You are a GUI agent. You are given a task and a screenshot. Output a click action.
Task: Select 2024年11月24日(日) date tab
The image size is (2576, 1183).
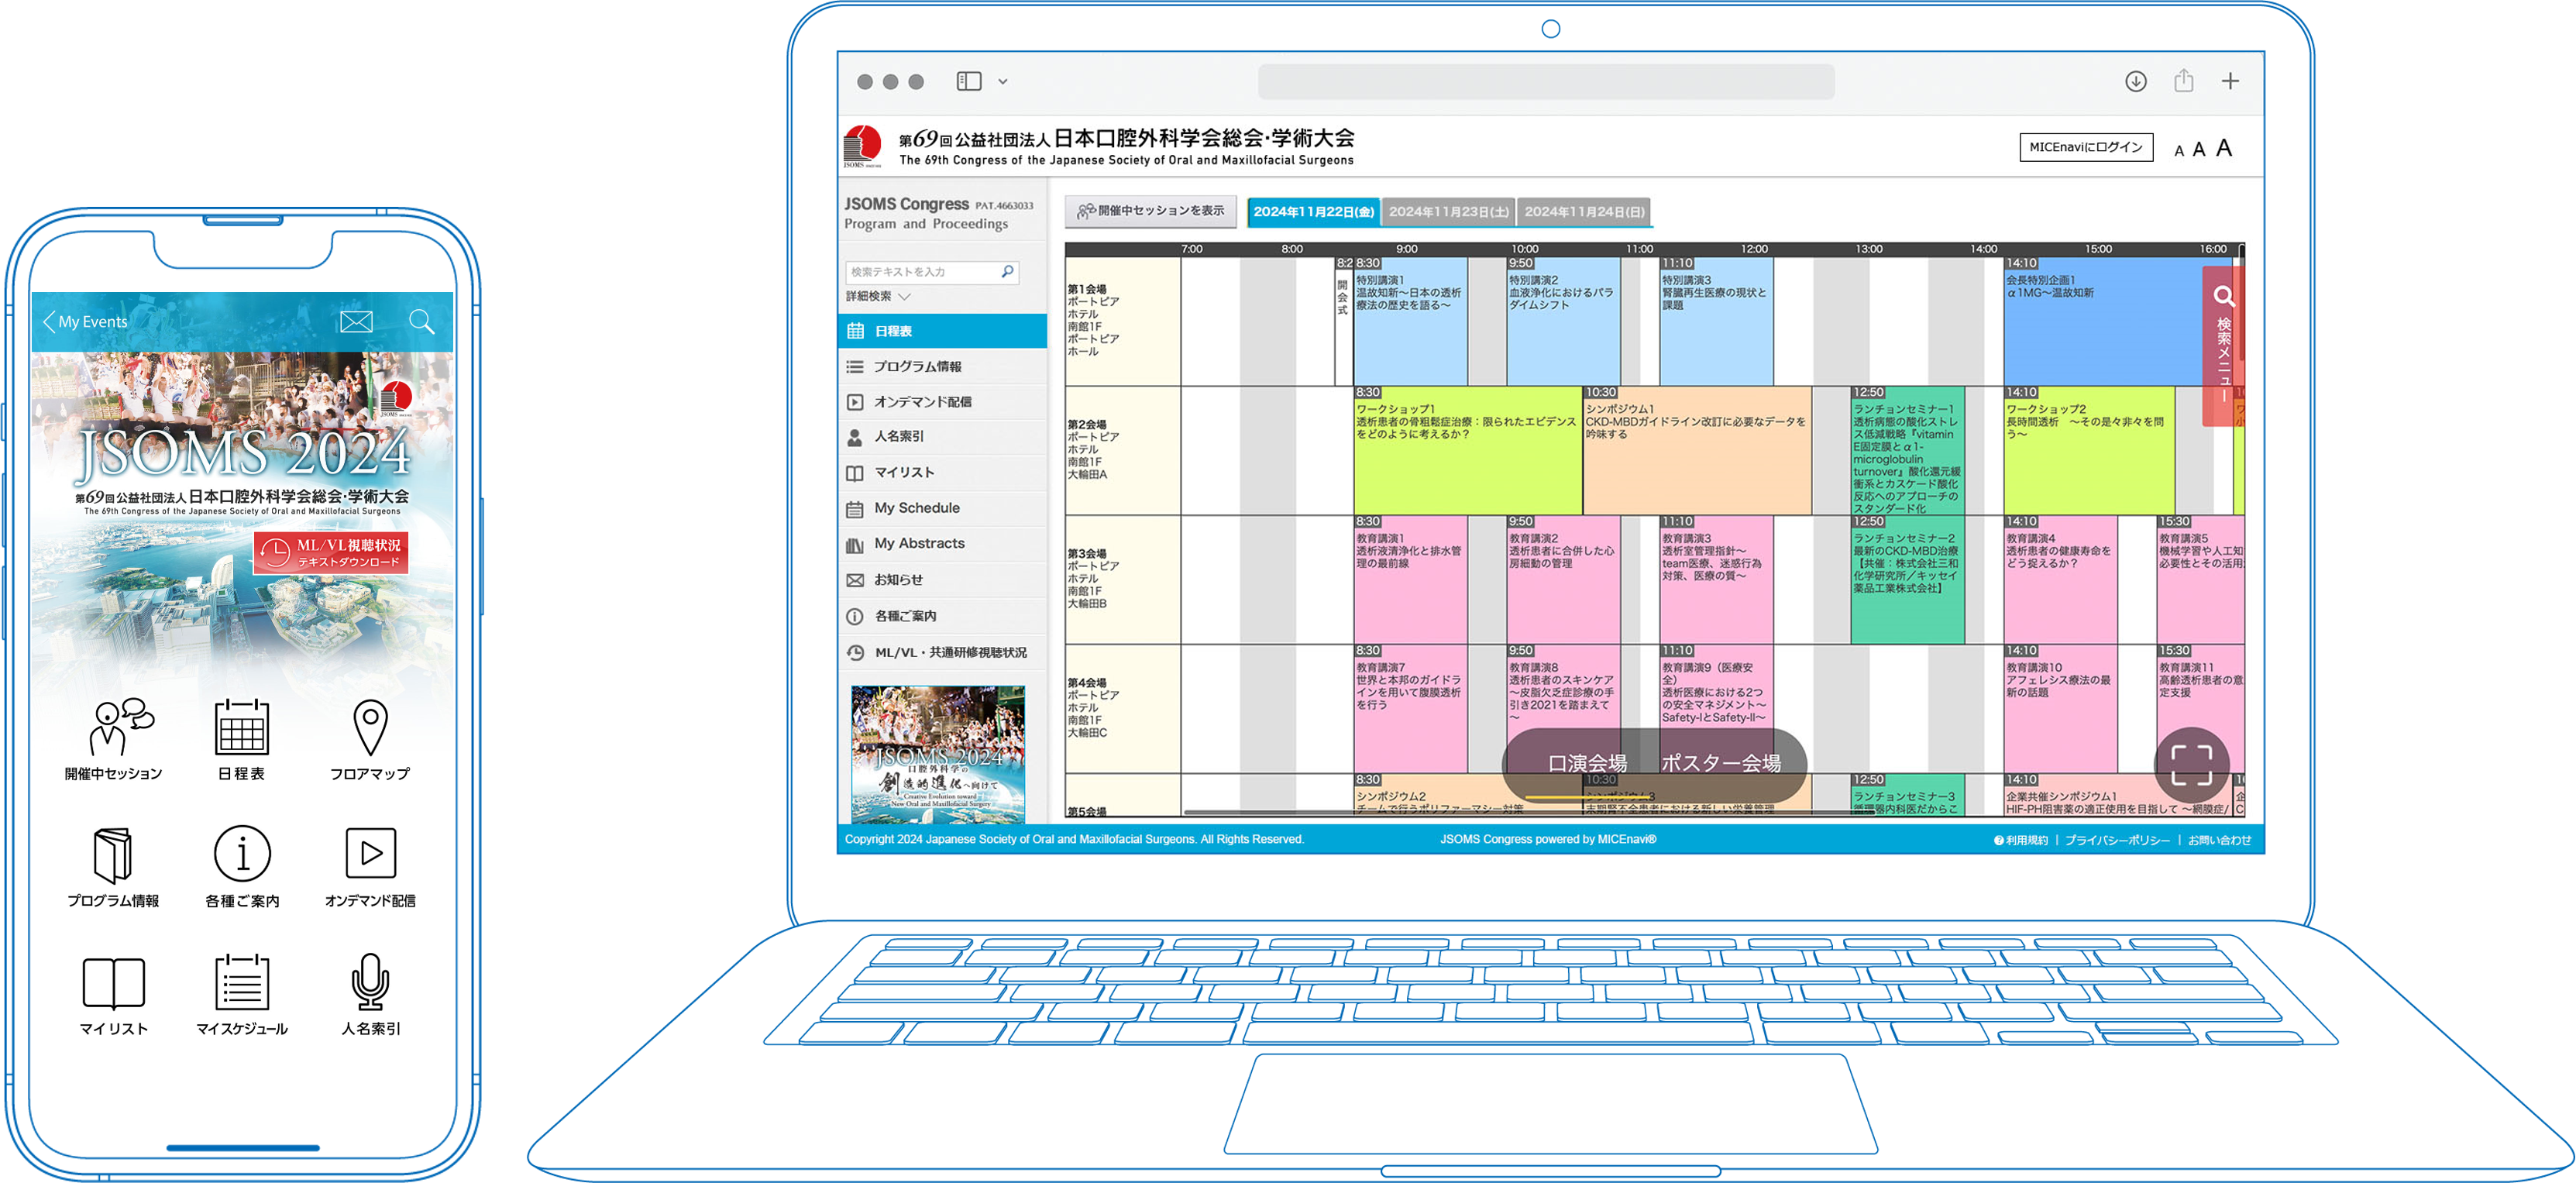[1584, 212]
